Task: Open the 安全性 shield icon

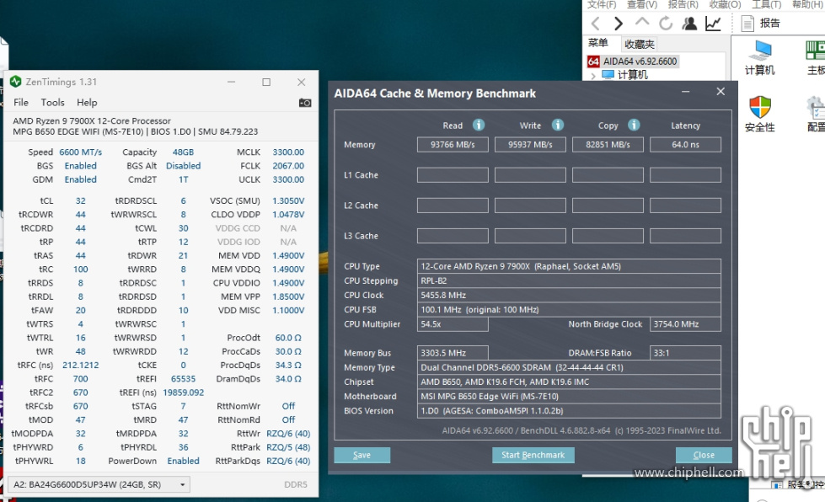Action: (x=760, y=107)
